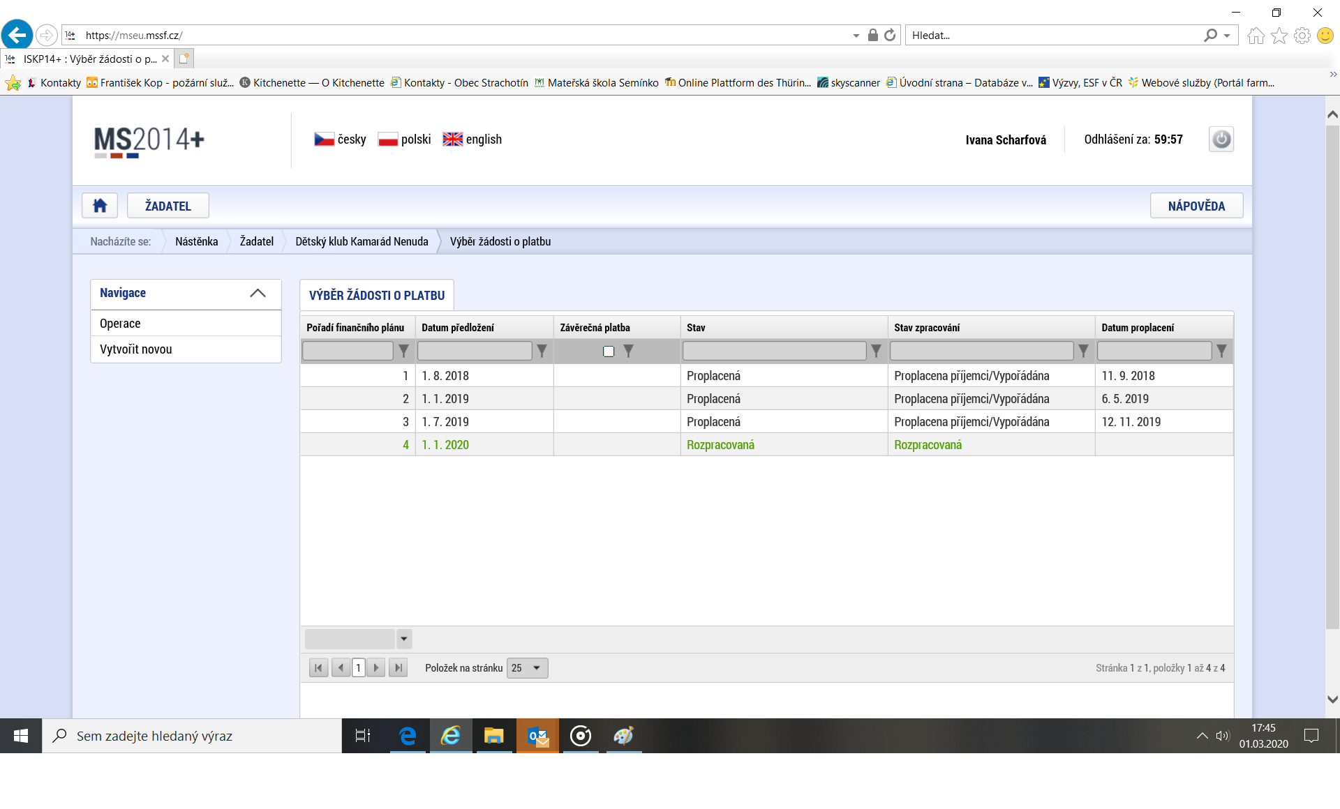The width and height of the screenshot is (1340, 809).
Task: Toggle Závěrečná platba filter checkbox
Action: (609, 351)
